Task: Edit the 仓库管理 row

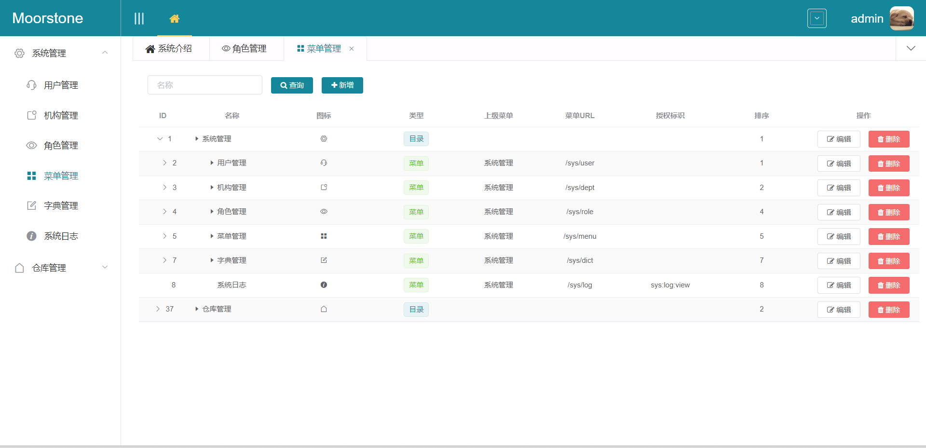Action: pos(839,310)
